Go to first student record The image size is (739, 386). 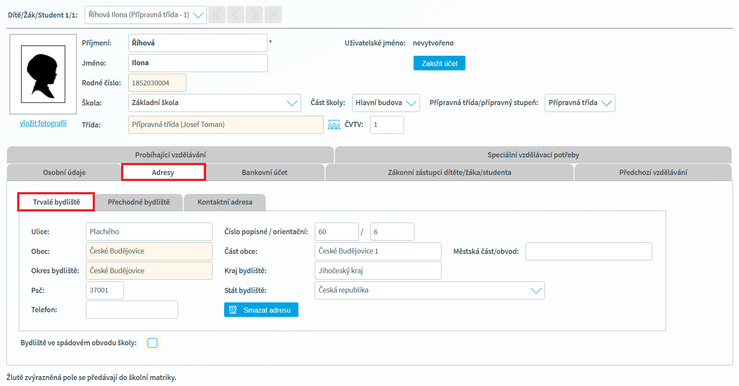[x=217, y=15]
